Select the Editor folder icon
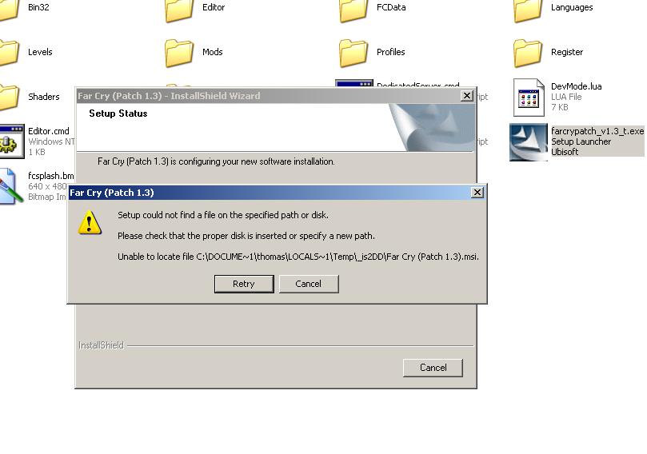 click(x=179, y=10)
